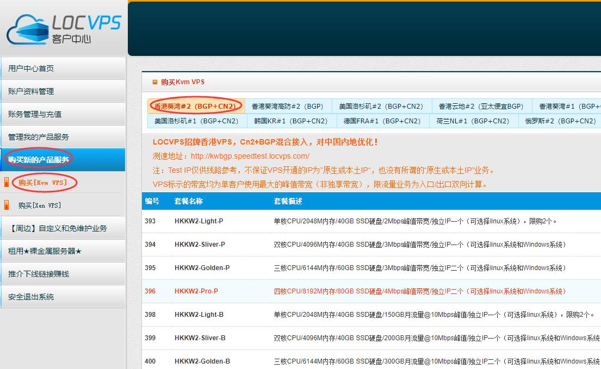Image resolution: width=601 pixels, height=369 pixels.
Task: Click the 四核CPU/8192M内存 description of plan 396
Action: pos(420,291)
